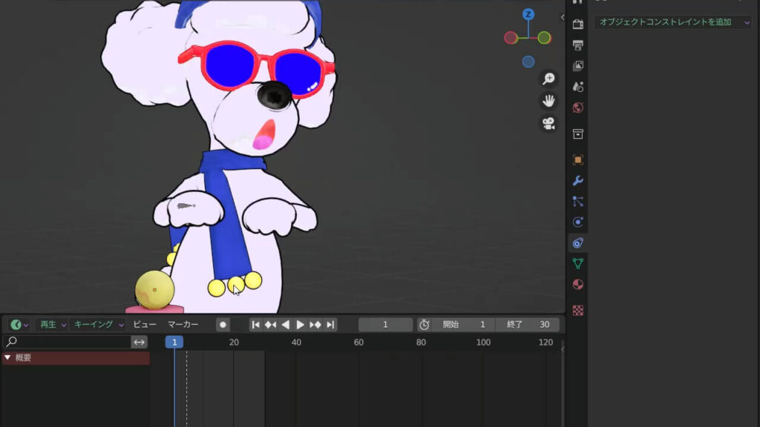The height and width of the screenshot is (427, 760).
Task: Click the 開始 start frame field
Action: [464, 325]
